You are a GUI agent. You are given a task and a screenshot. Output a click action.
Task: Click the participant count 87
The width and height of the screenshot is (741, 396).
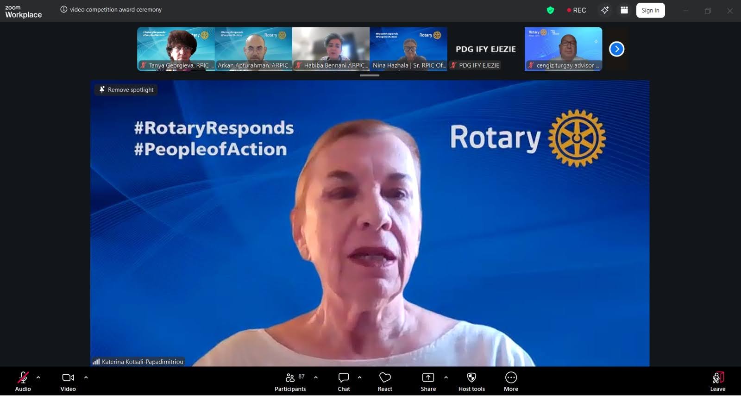click(301, 377)
